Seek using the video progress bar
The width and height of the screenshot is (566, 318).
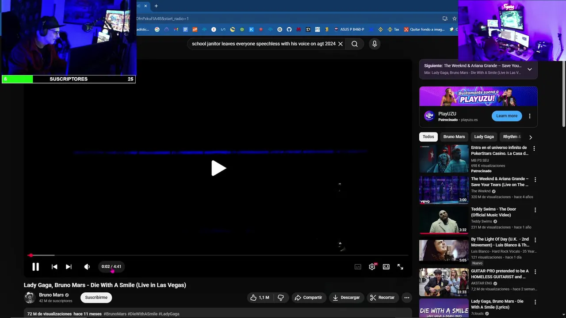coord(218,255)
